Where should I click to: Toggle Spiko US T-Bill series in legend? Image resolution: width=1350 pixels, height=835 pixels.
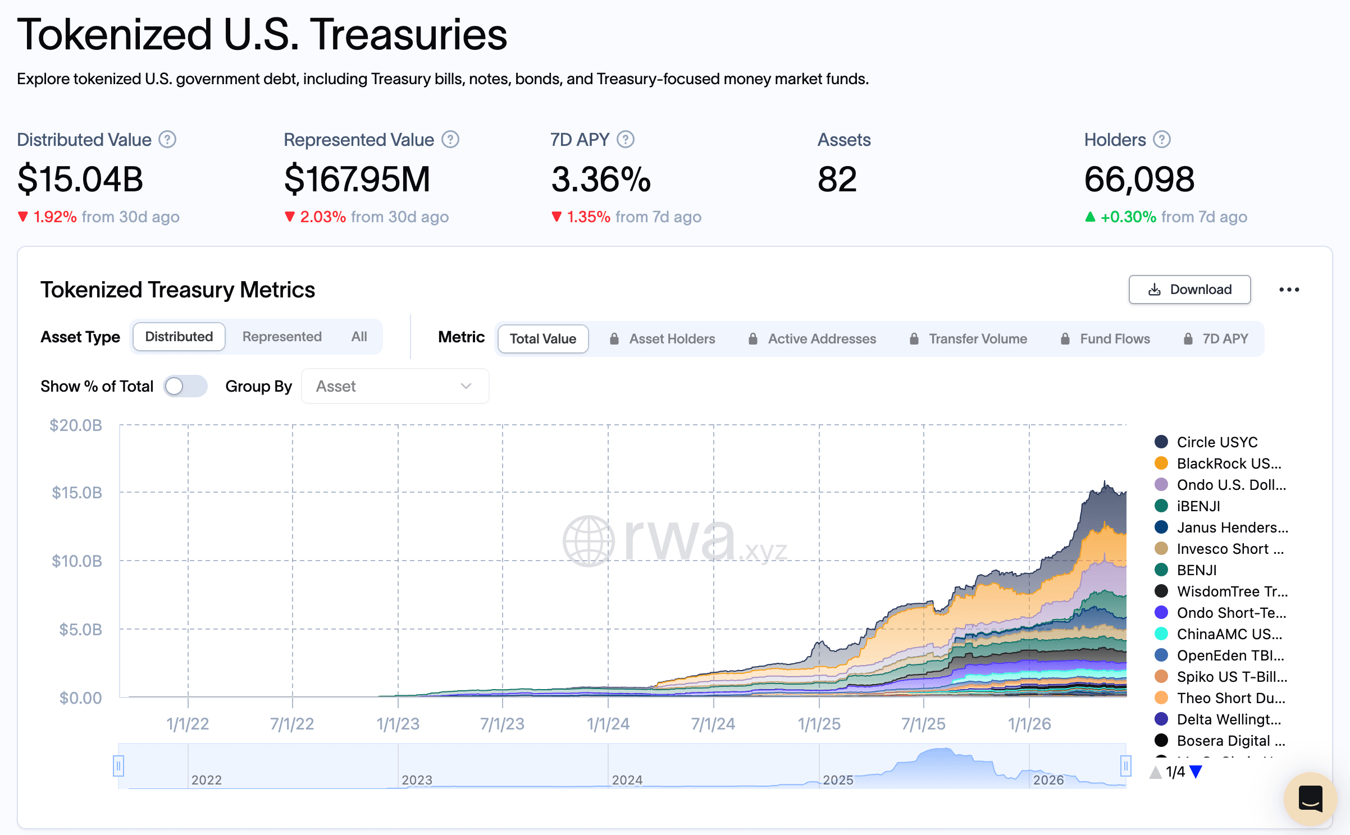point(1221,676)
